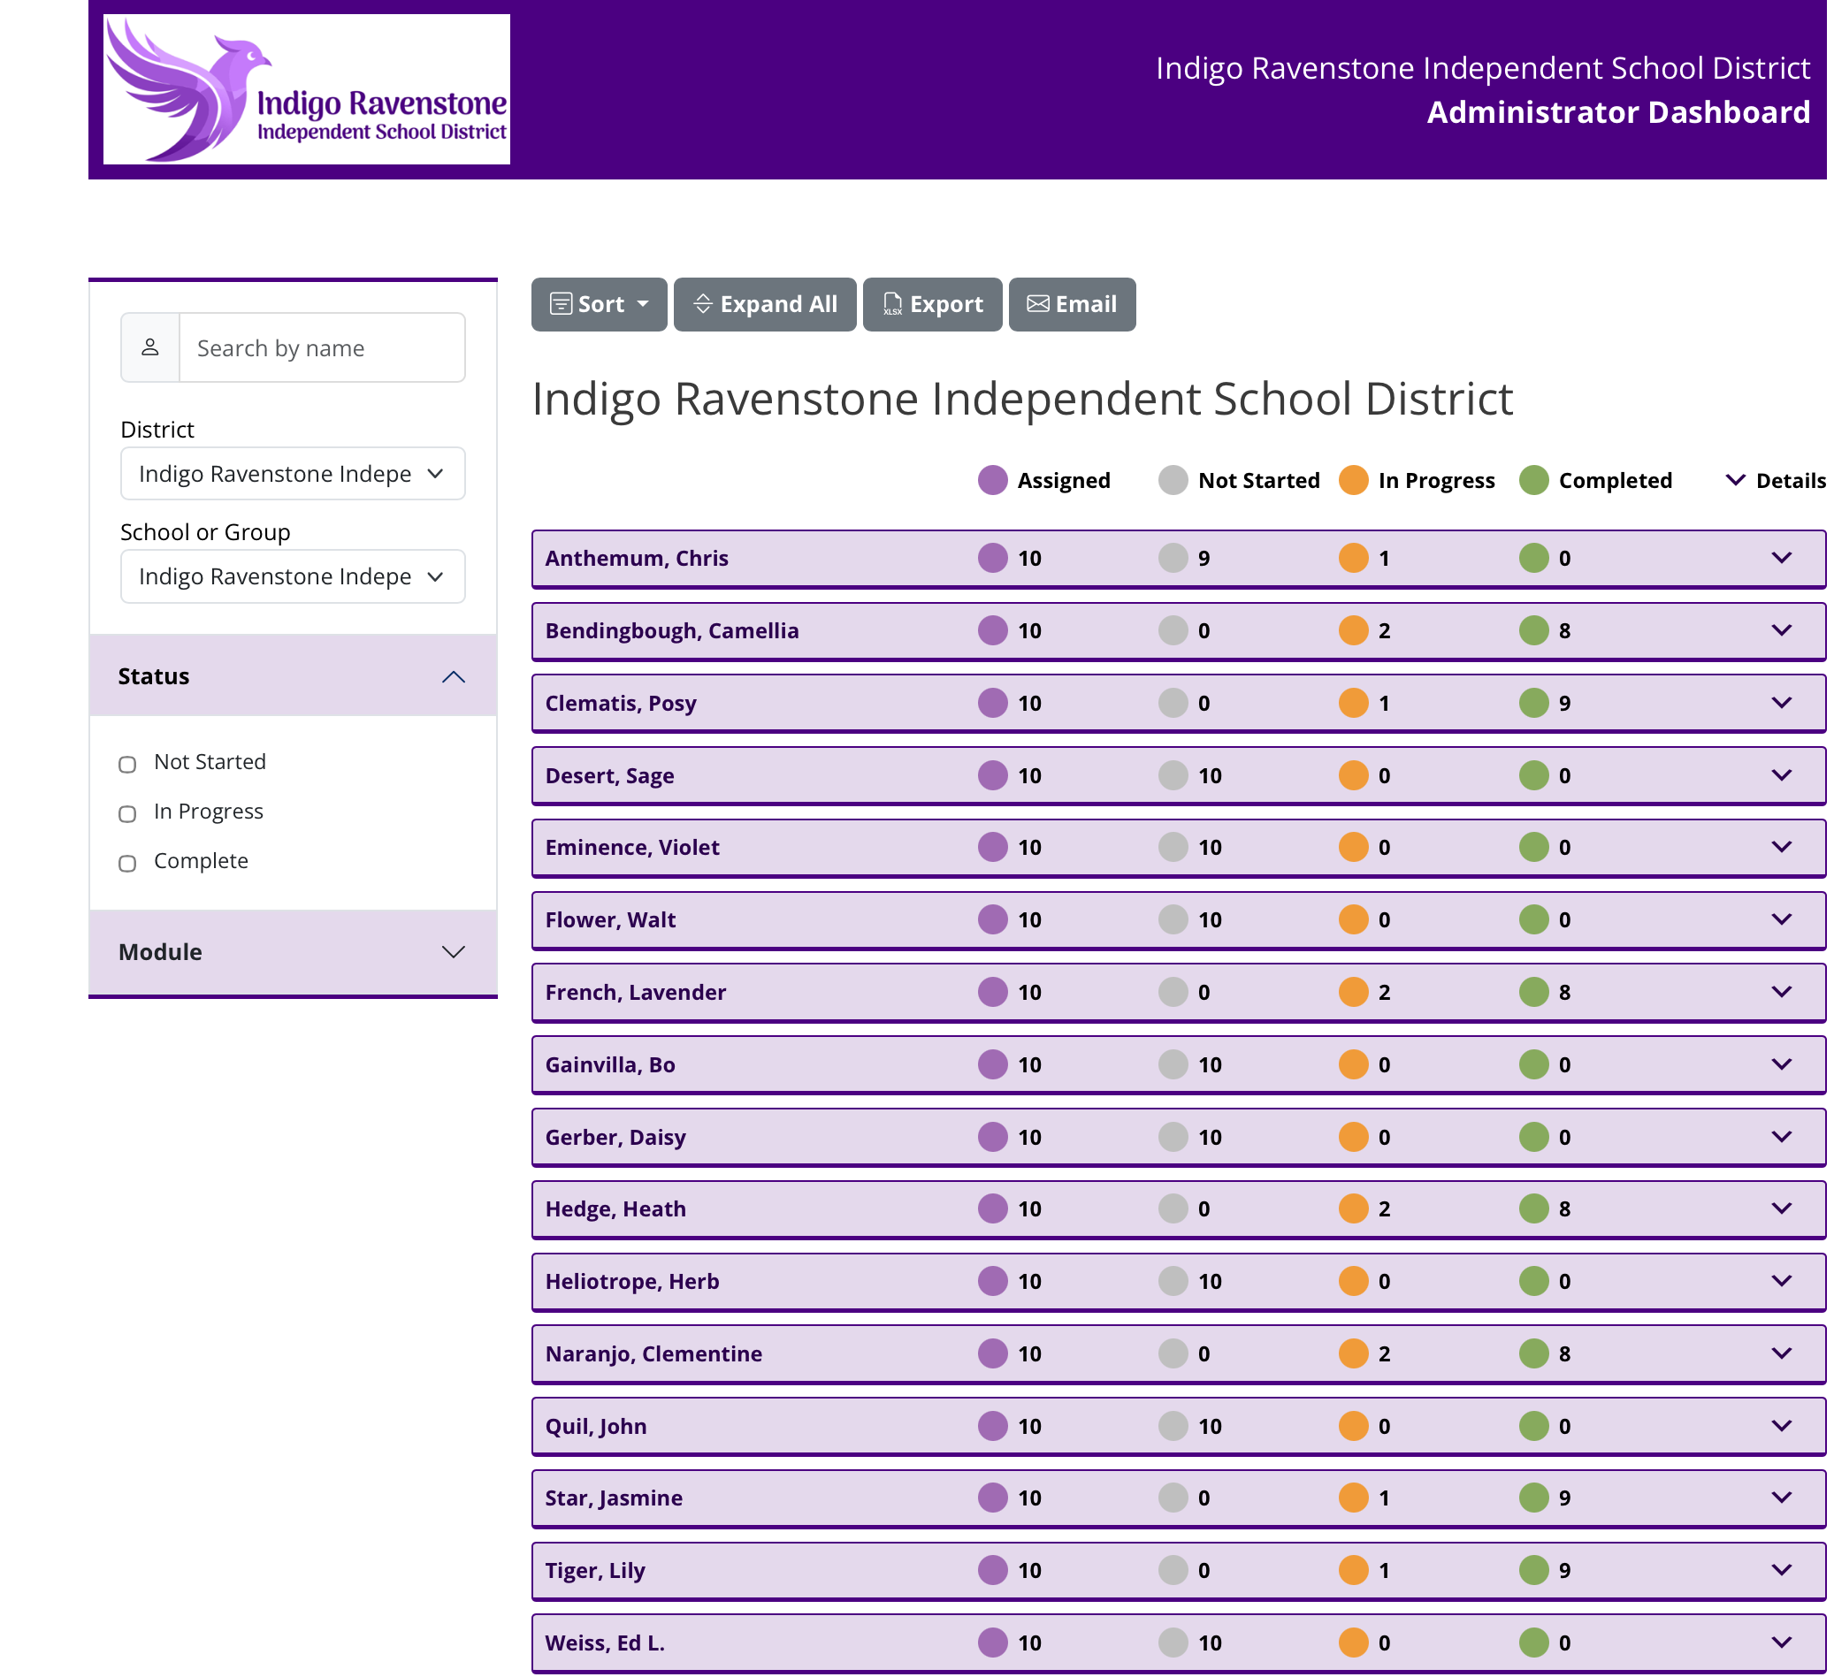
Task: Open the District dropdown
Action: tap(292, 474)
